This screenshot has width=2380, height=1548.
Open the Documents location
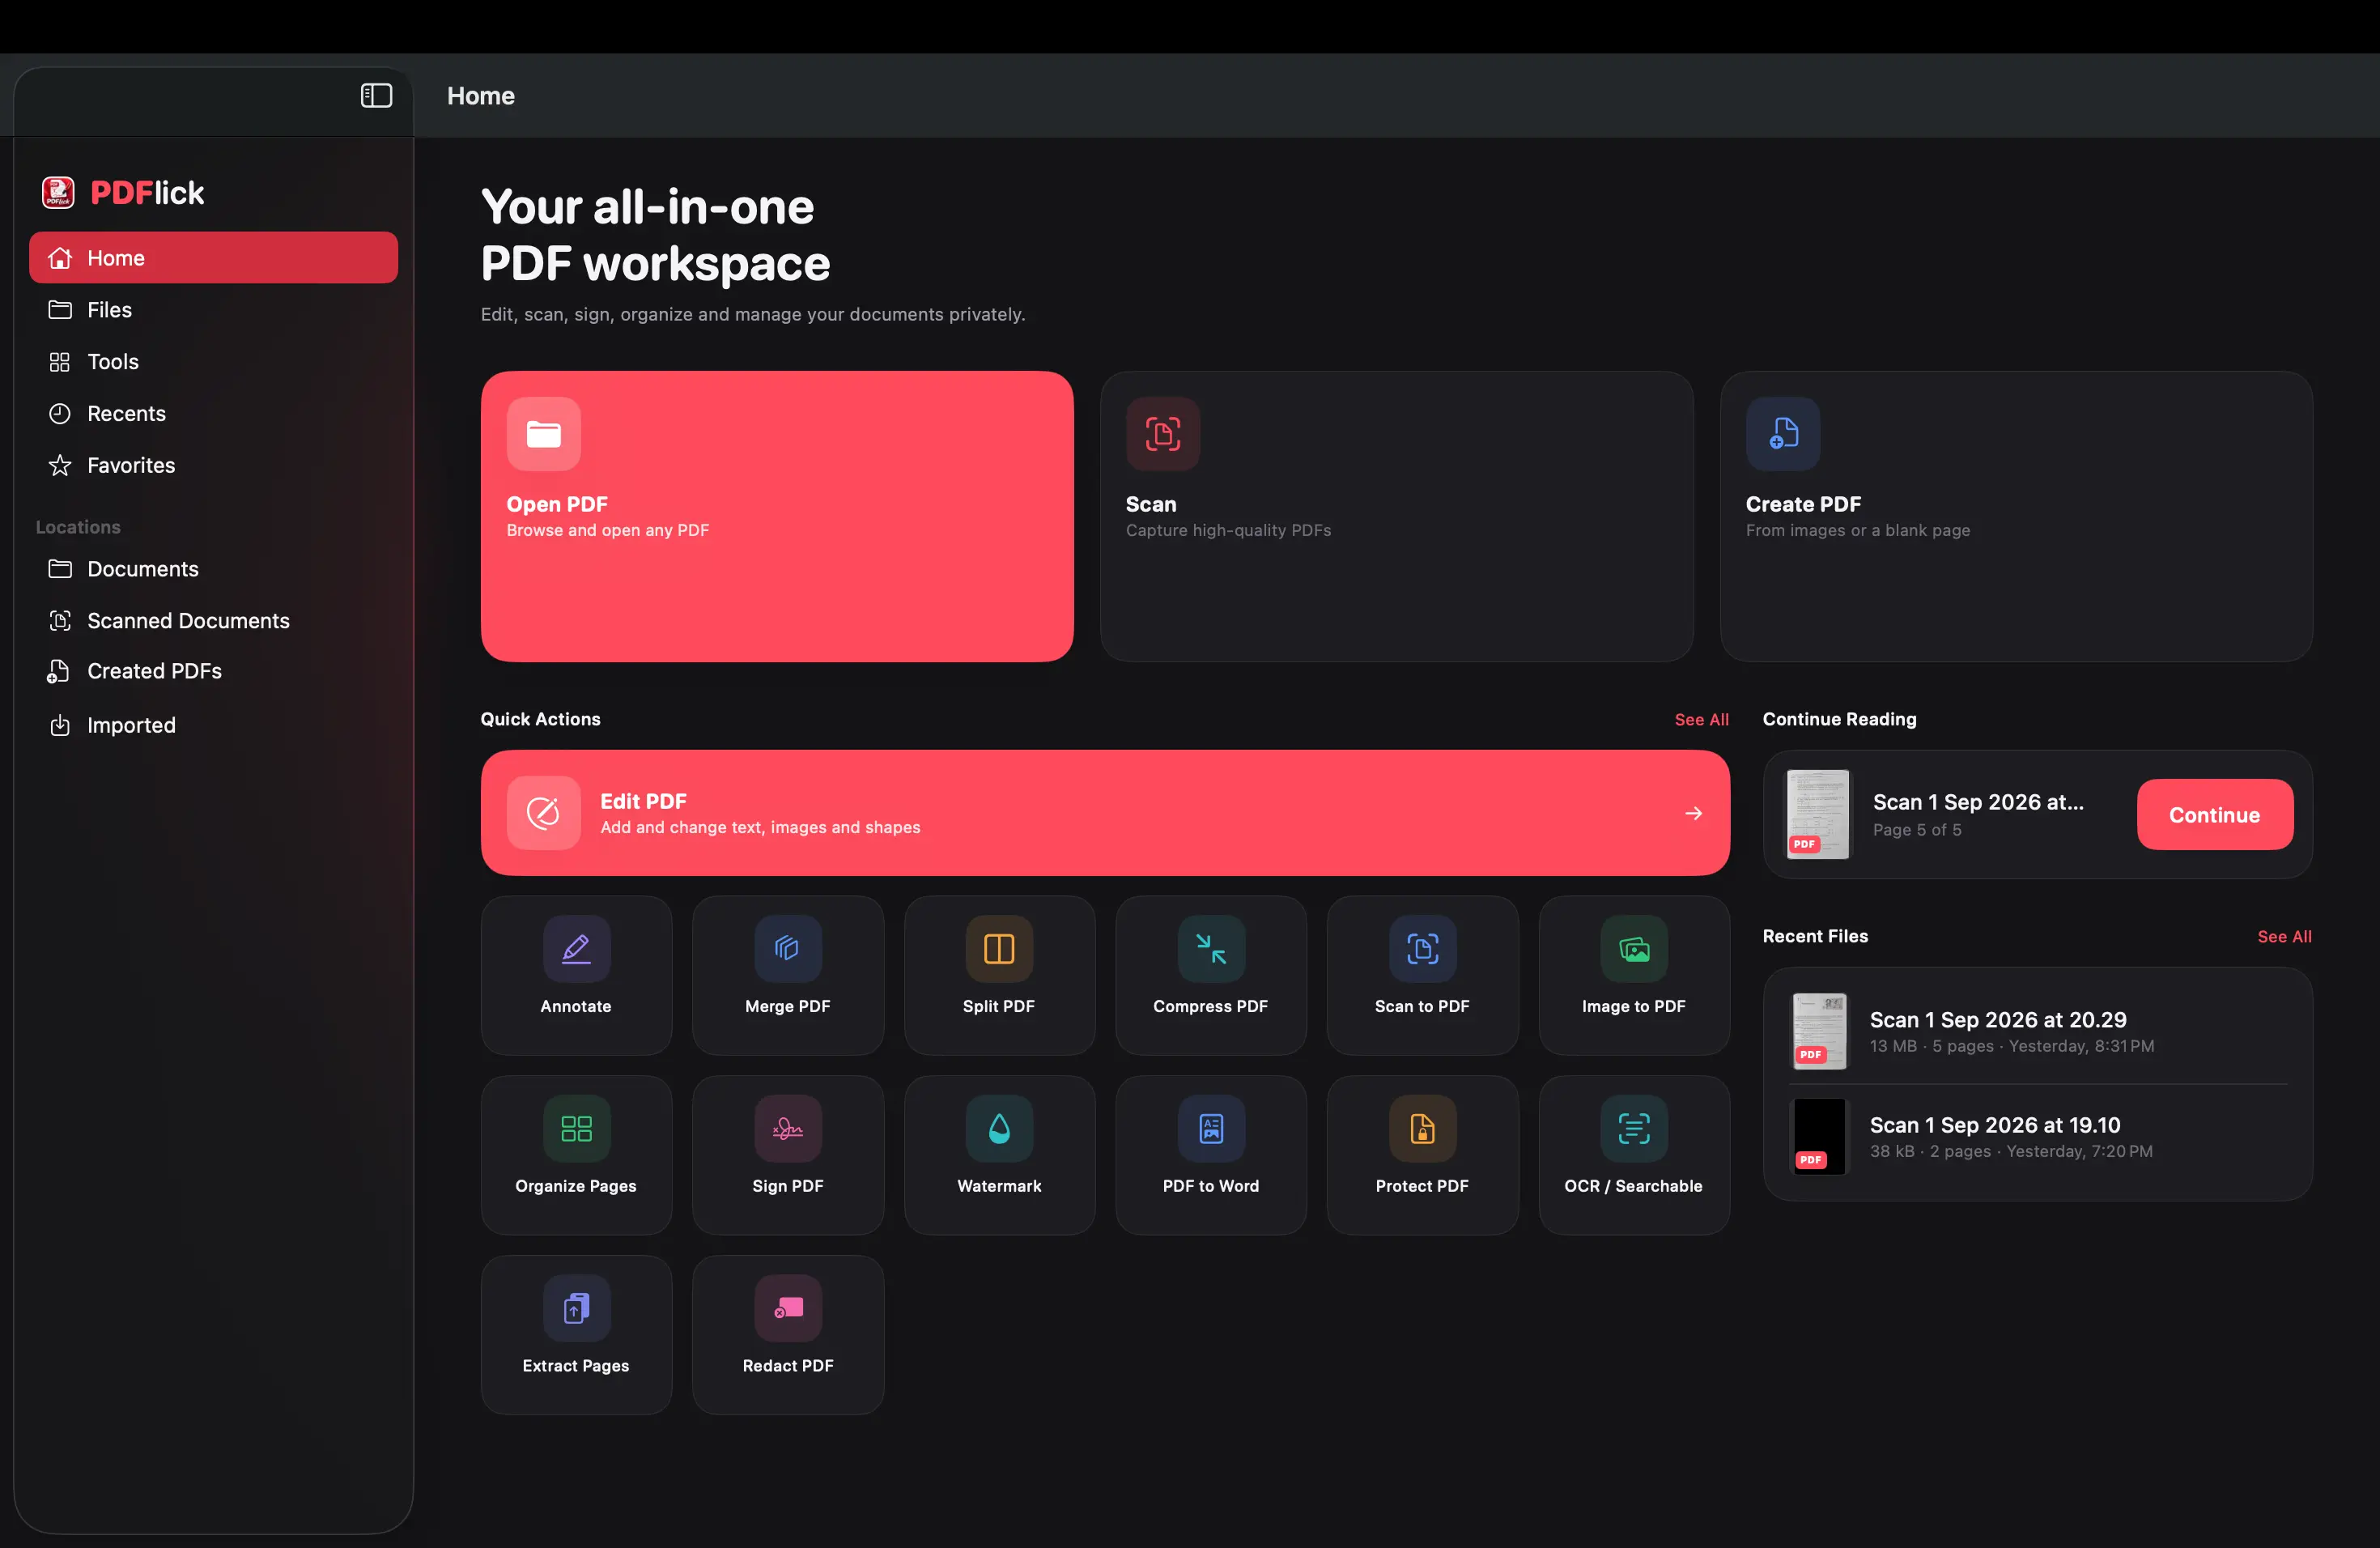coord(213,569)
